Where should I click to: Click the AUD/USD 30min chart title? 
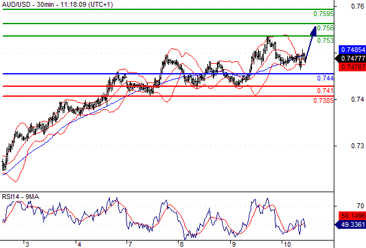[58, 4]
